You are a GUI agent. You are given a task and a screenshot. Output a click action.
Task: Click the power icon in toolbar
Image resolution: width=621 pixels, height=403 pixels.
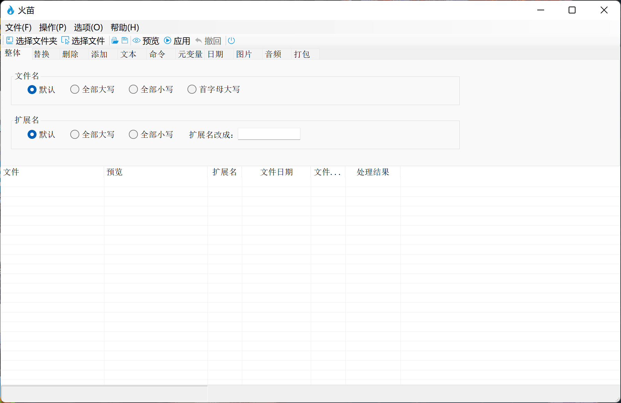coord(232,41)
